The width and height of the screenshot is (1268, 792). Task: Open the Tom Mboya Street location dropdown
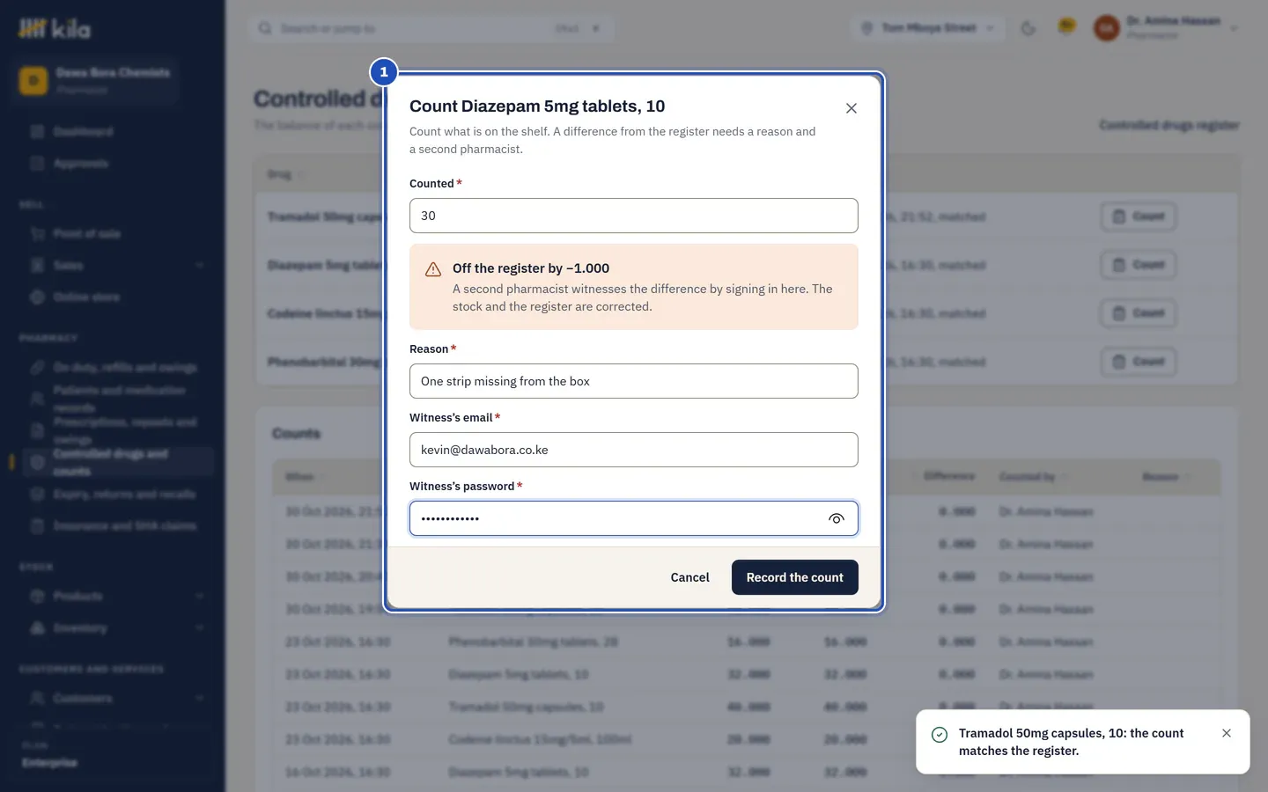pos(928,28)
